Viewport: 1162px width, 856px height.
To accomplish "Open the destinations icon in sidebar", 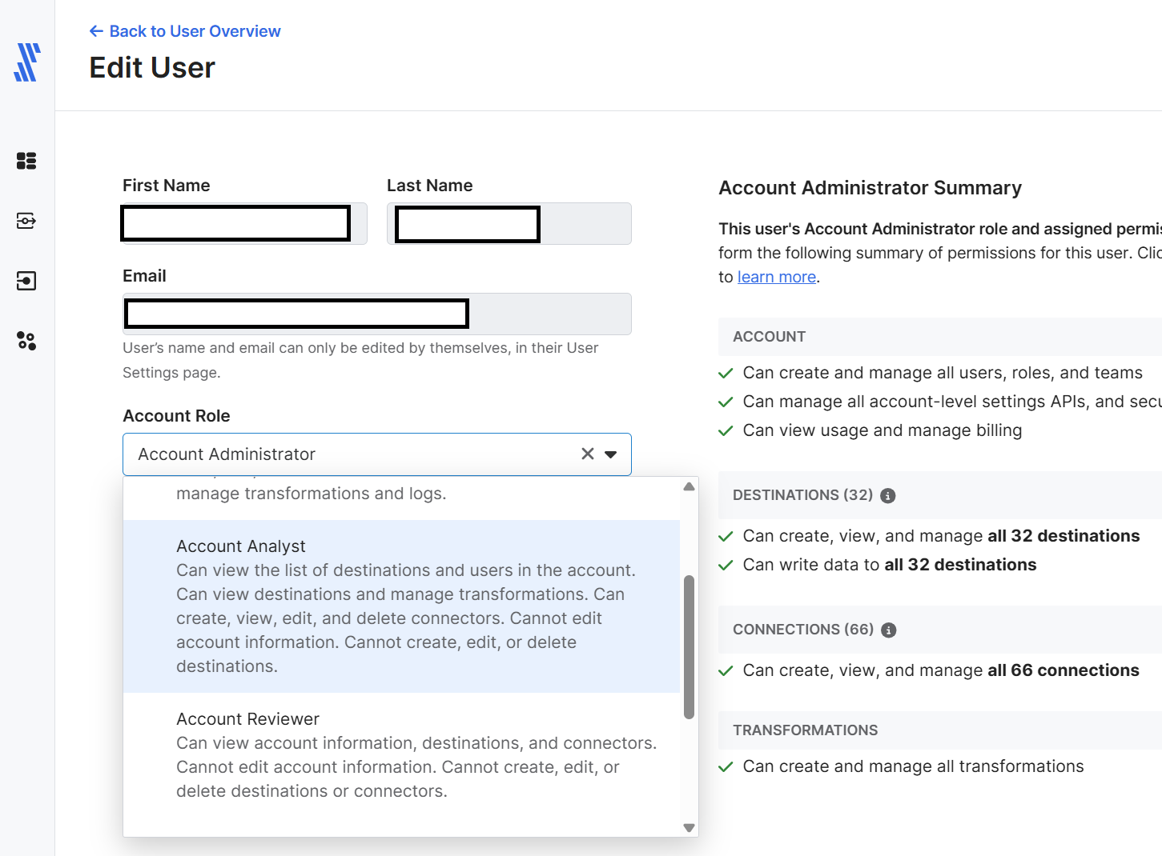I will 26,281.
